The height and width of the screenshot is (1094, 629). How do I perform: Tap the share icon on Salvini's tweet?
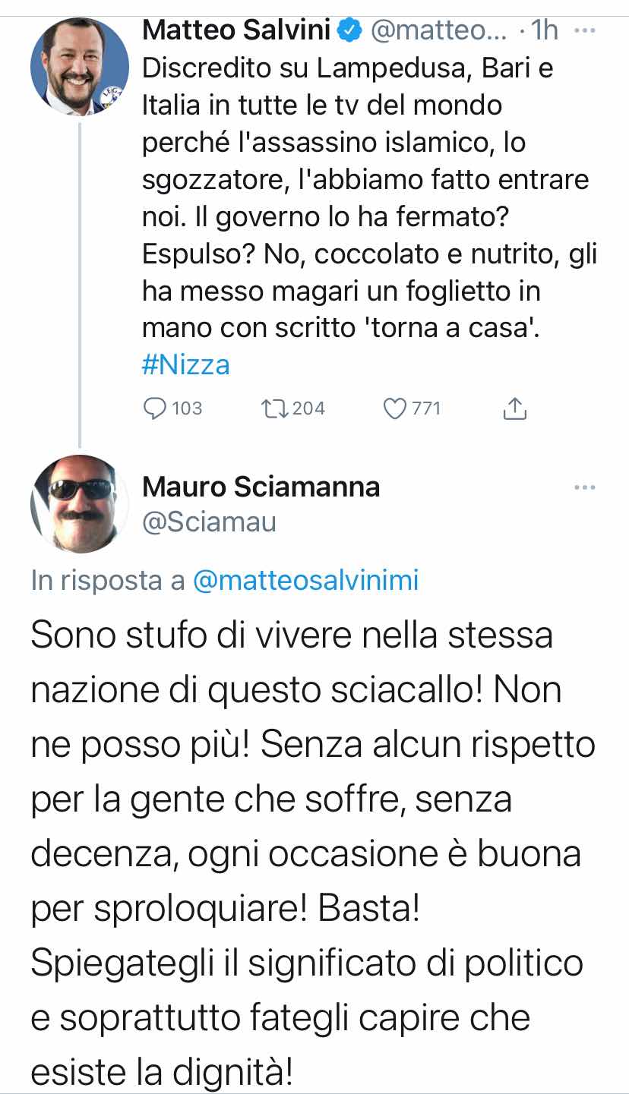515,408
